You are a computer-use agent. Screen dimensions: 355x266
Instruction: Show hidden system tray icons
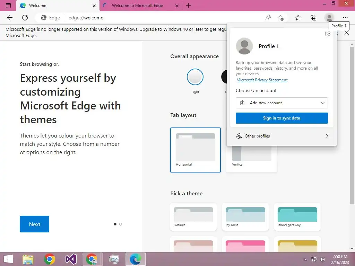306,259
